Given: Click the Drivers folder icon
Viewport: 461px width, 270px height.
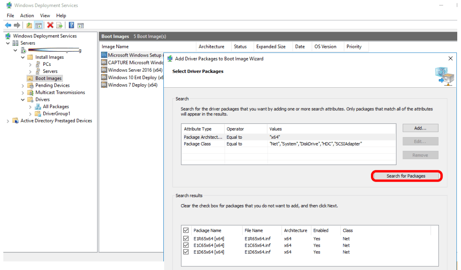Looking at the screenshot, I should pyautogui.click(x=30, y=99).
